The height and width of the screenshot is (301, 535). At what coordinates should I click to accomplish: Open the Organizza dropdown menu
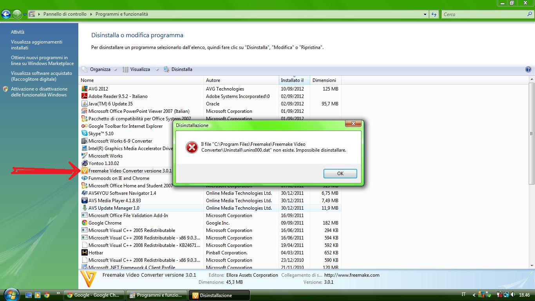[100, 69]
